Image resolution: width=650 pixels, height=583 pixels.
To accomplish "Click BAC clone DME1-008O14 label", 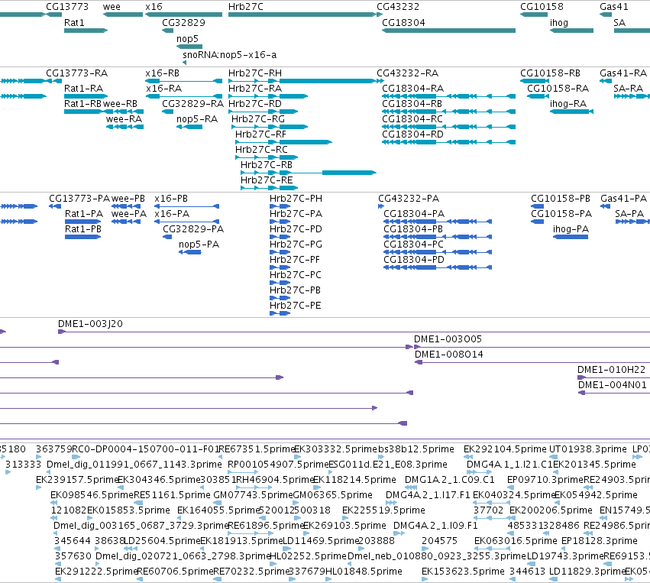I will click(x=449, y=355).
